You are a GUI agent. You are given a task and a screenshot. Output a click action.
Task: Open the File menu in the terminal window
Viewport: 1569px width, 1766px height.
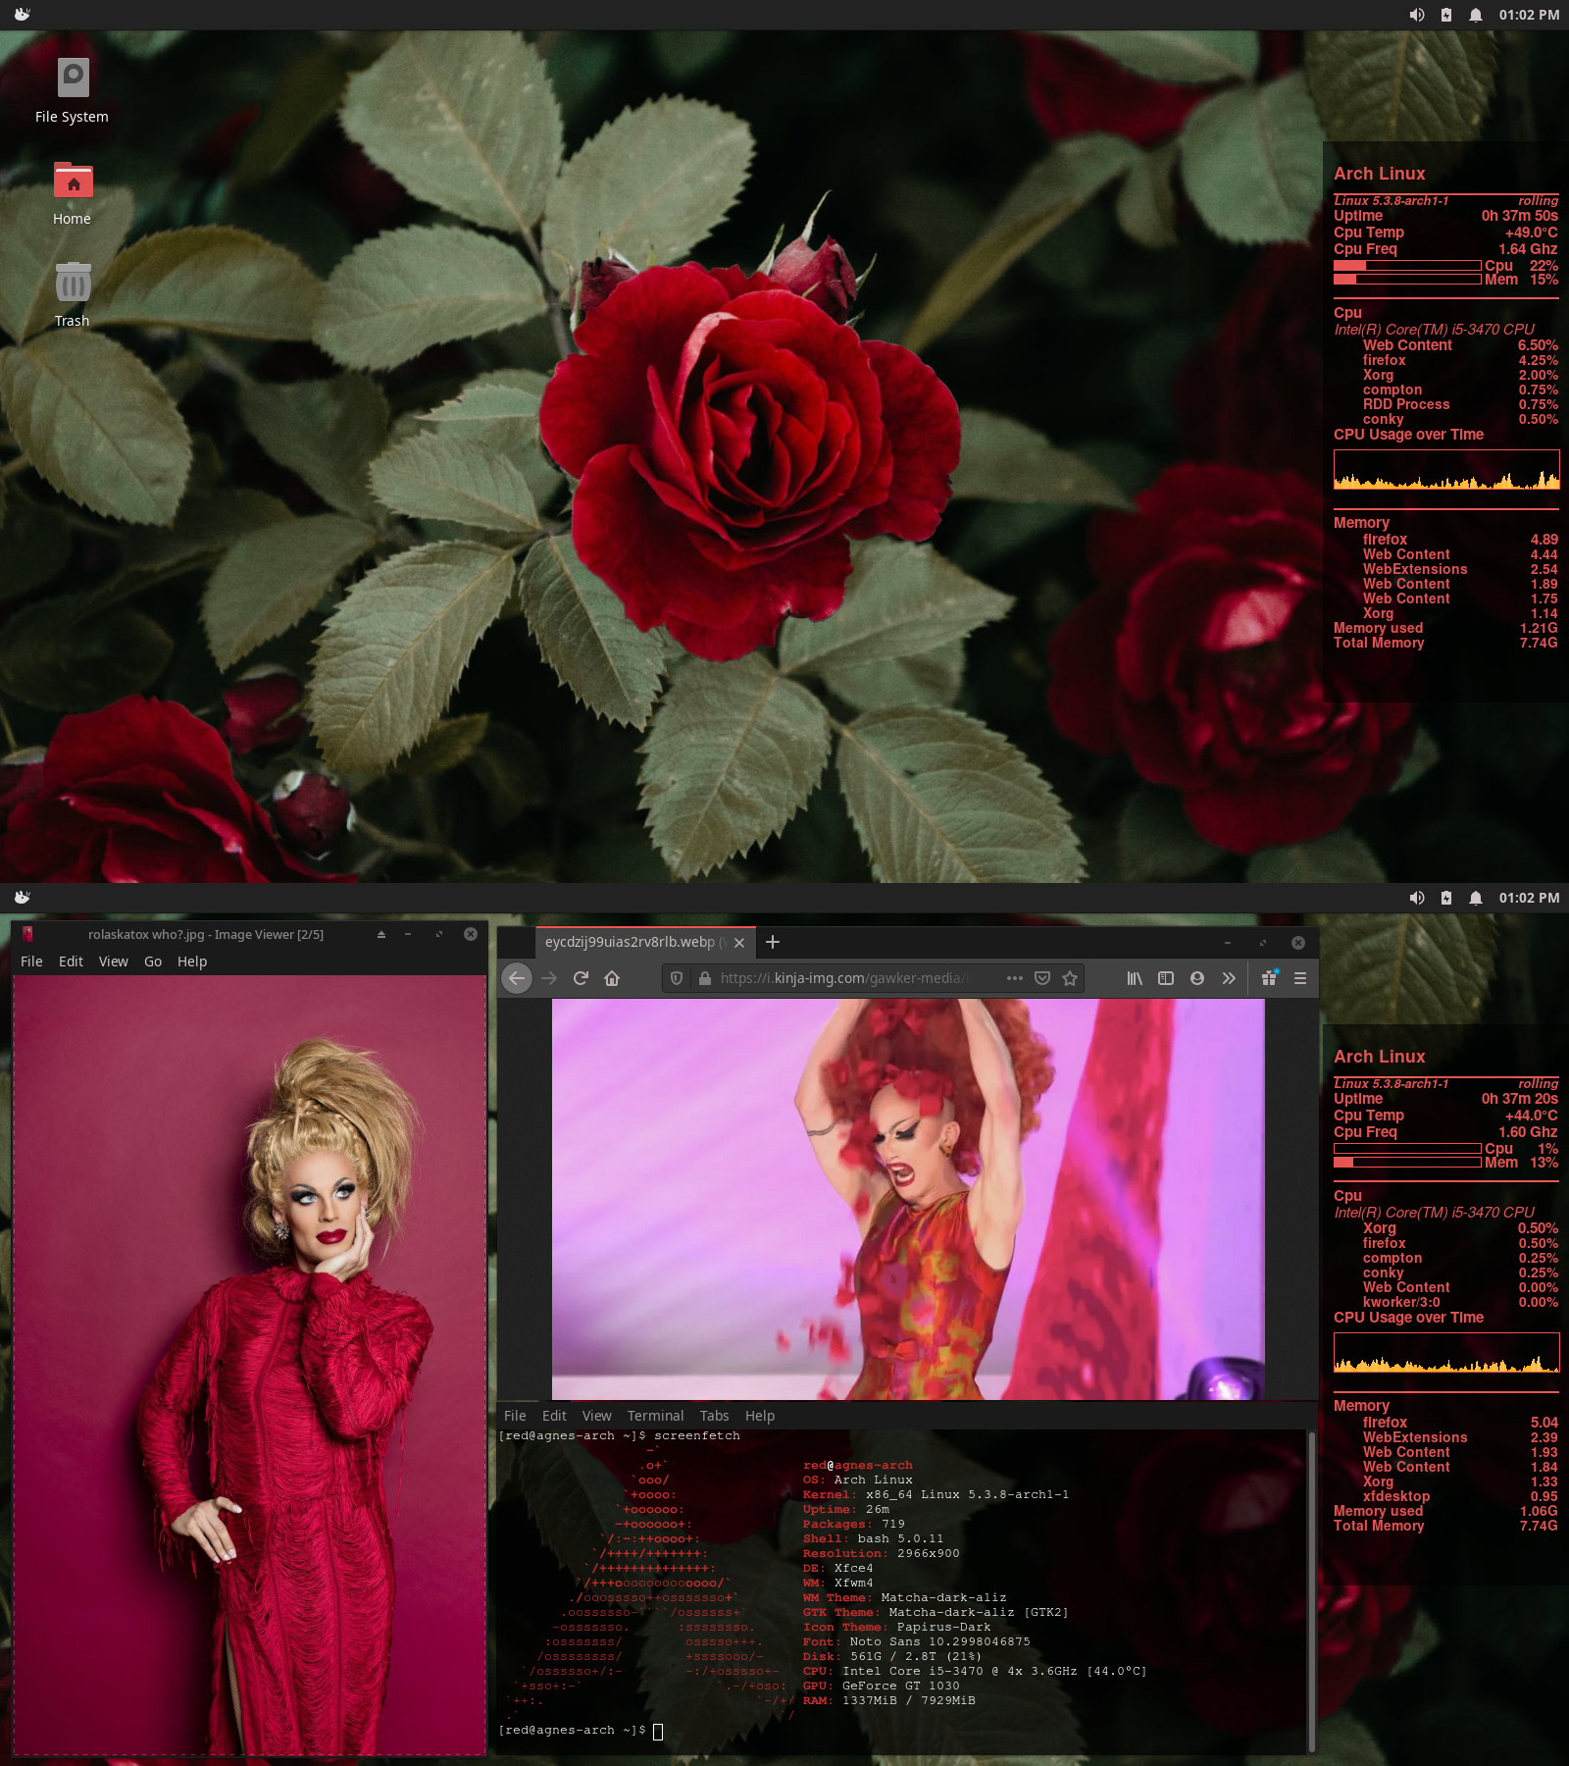pyautogui.click(x=515, y=1416)
